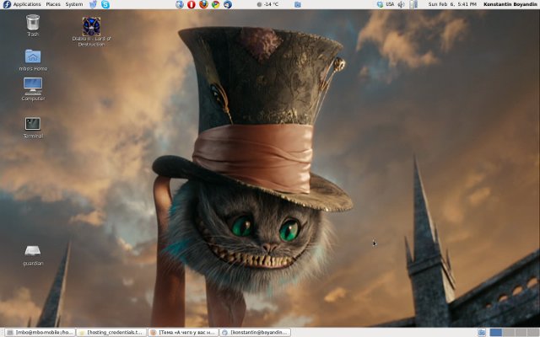The image size is (540, 337).
Task: Open the Places menu
Action: coord(53,4)
